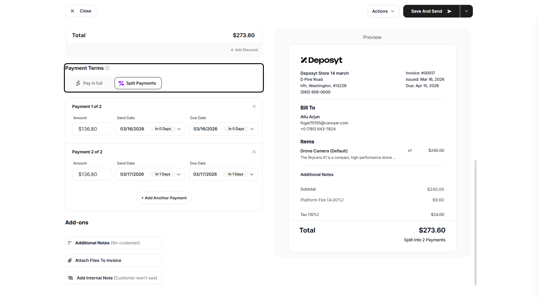Open Payment 1 send date In 0 Days dropdown
The image size is (538, 300).
(168, 129)
